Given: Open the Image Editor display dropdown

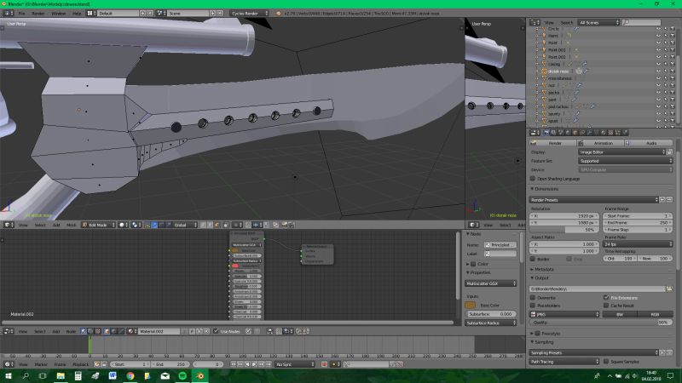Looking at the screenshot, I should tap(622, 152).
